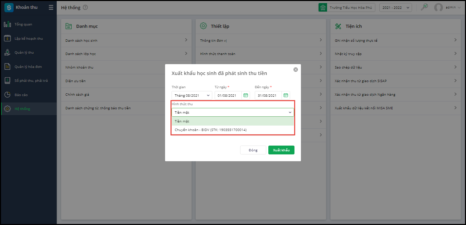The image size is (466, 225).
Task: Expand the Thời gian month dropdown
Action: click(x=192, y=95)
